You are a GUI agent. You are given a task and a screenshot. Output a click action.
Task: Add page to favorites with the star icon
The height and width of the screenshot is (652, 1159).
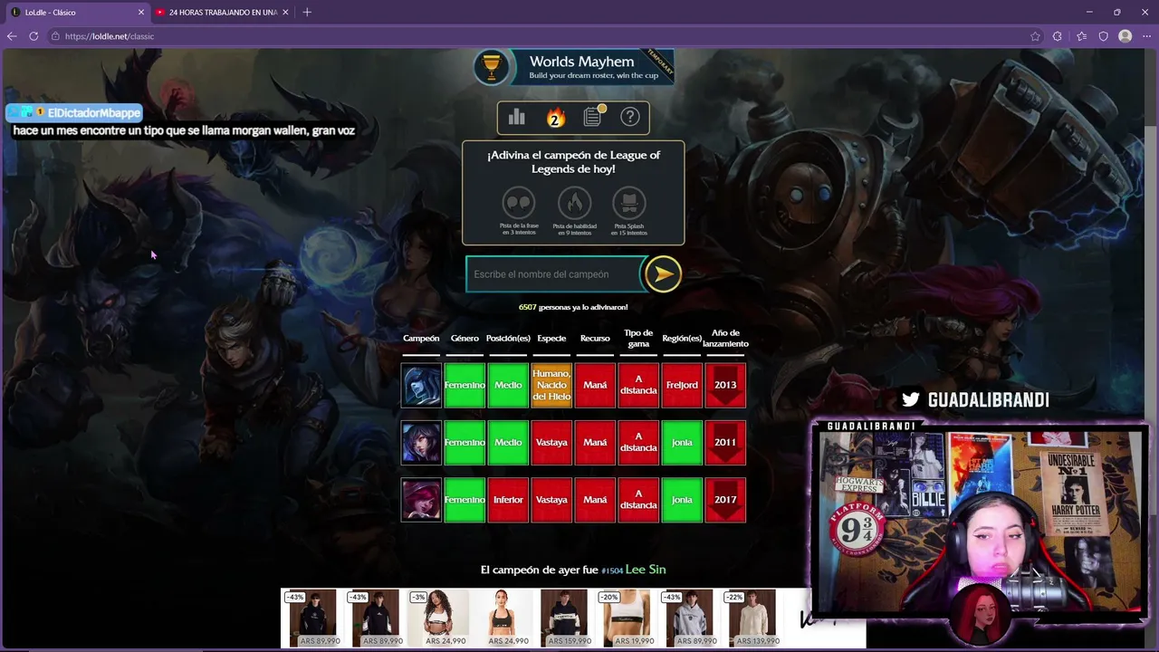point(1035,36)
